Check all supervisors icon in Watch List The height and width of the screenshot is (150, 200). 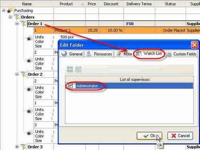pos(70,69)
